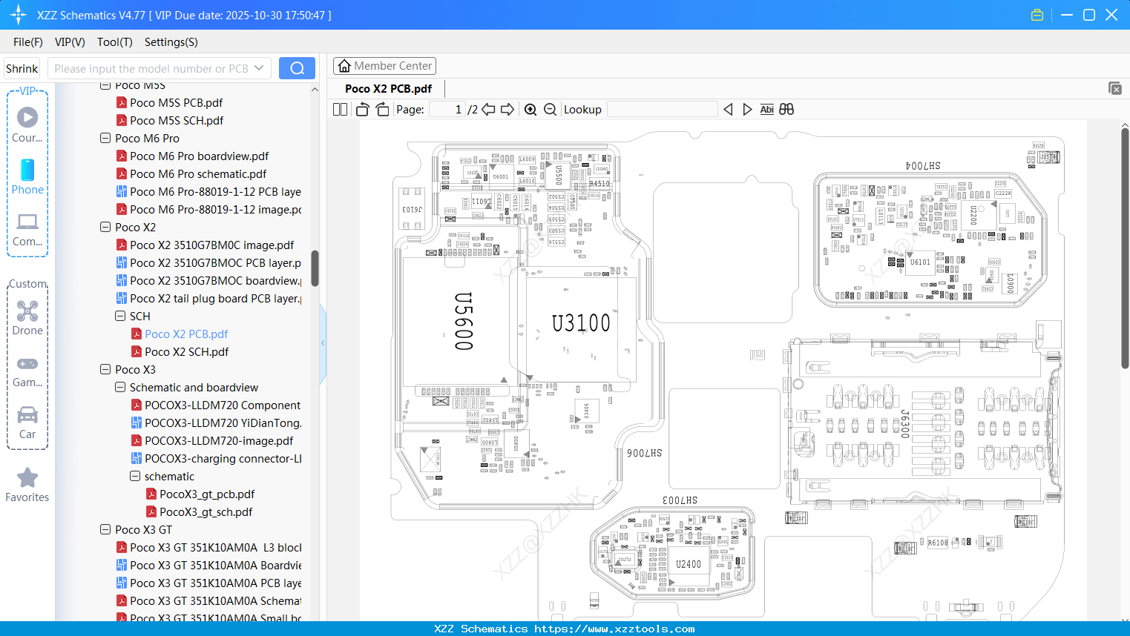The width and height of the screenshot is (1130, 636).
Task: Start a search with the blue magnifier button
Action: click(296, 67)
